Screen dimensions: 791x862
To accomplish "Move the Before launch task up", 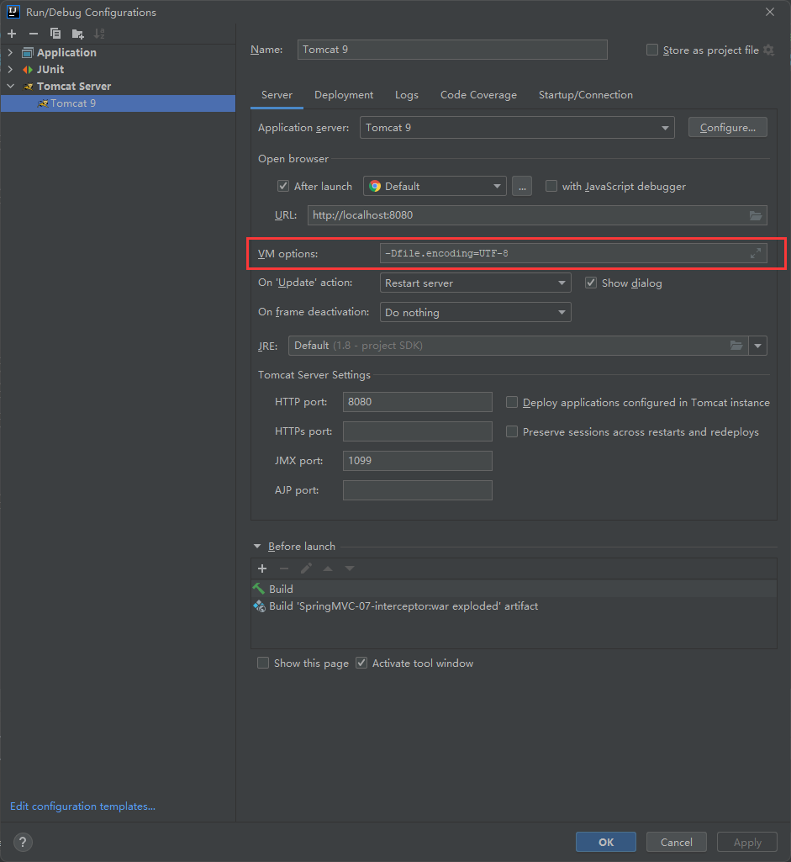I will click(x=328, y=568).
